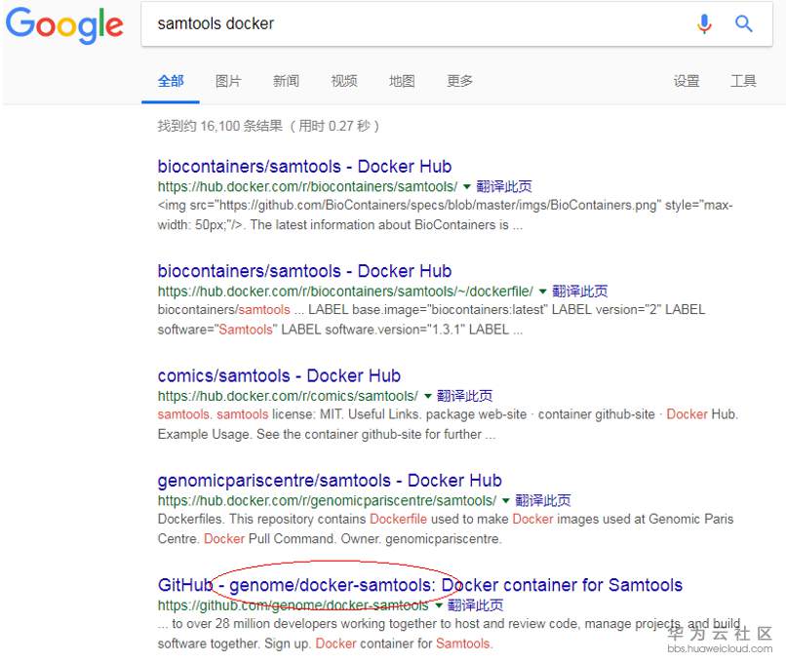Click snippet about 28 million developers

(449, 634)
